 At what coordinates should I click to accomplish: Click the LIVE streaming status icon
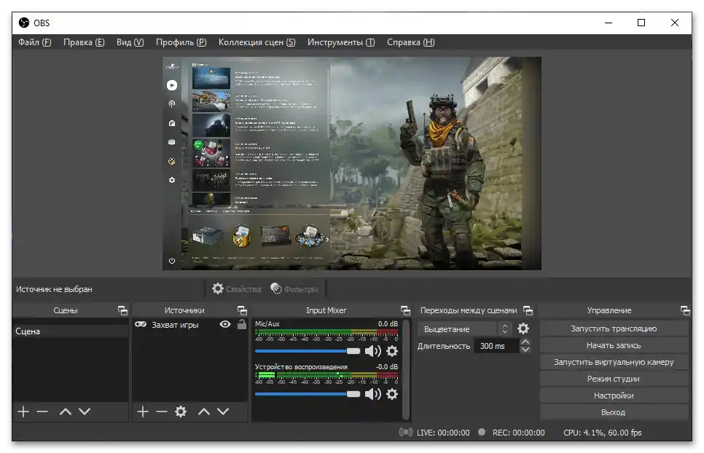point(405,433)
